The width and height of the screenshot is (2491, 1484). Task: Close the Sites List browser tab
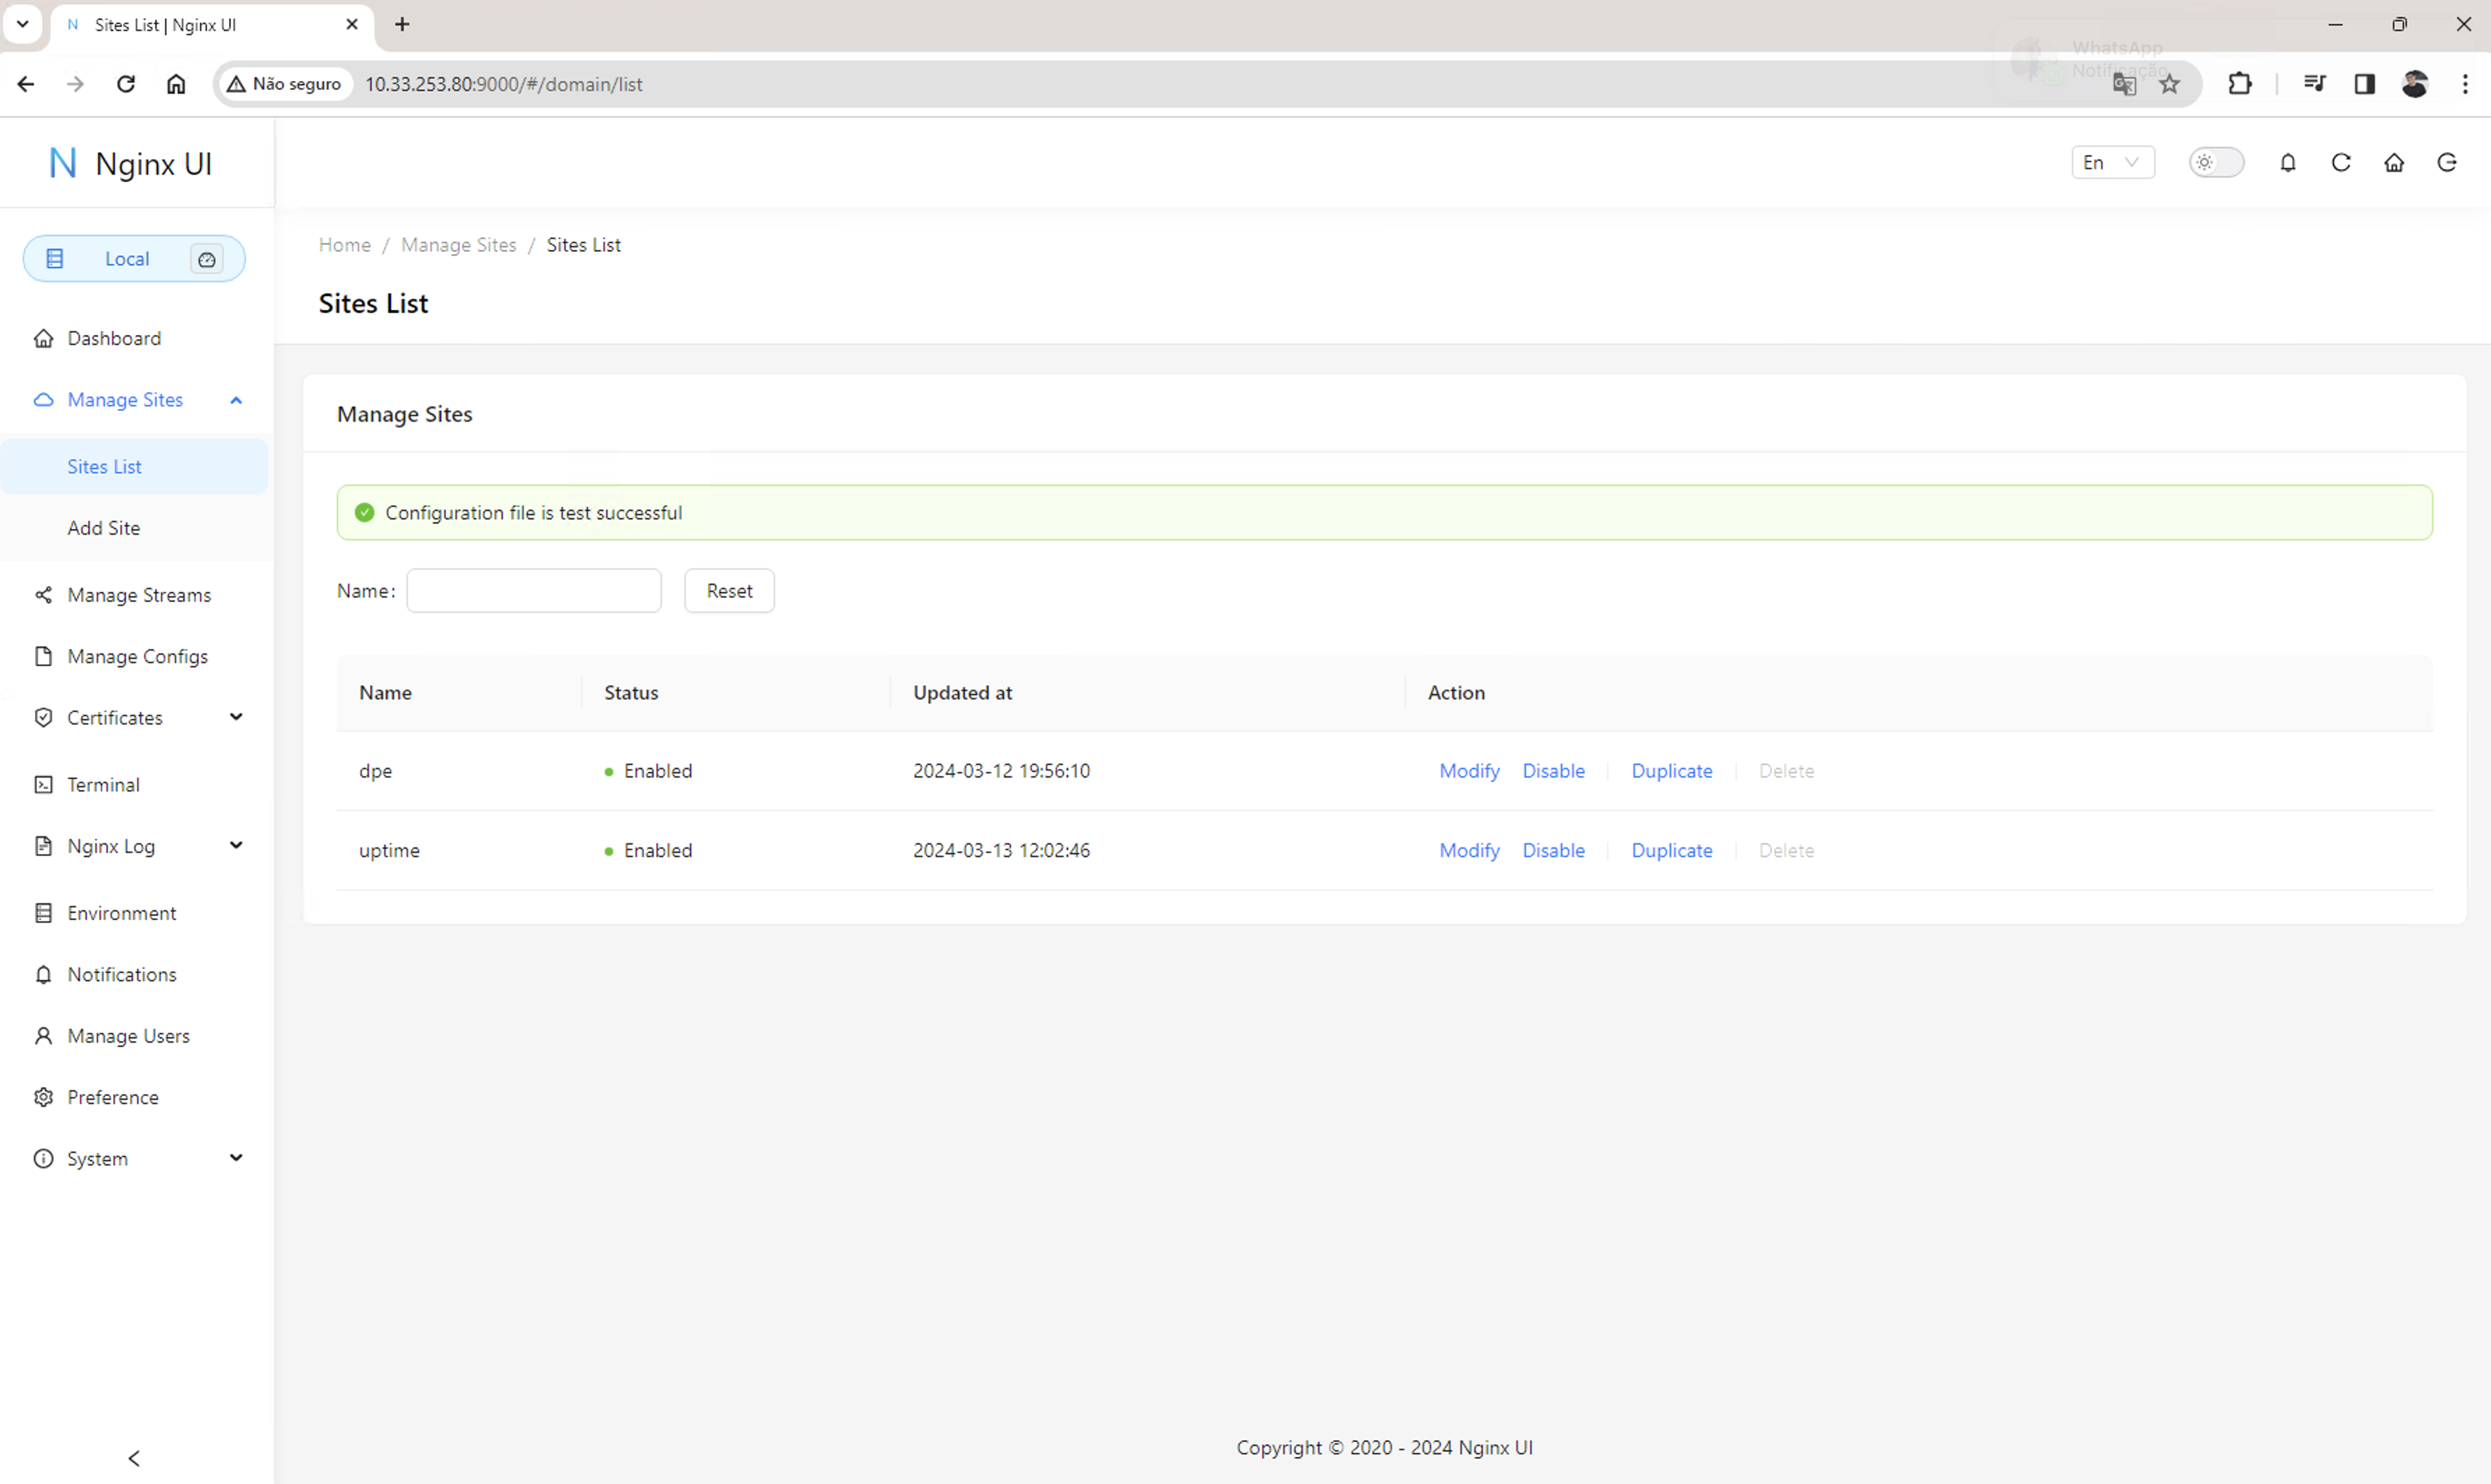(352, 24)
